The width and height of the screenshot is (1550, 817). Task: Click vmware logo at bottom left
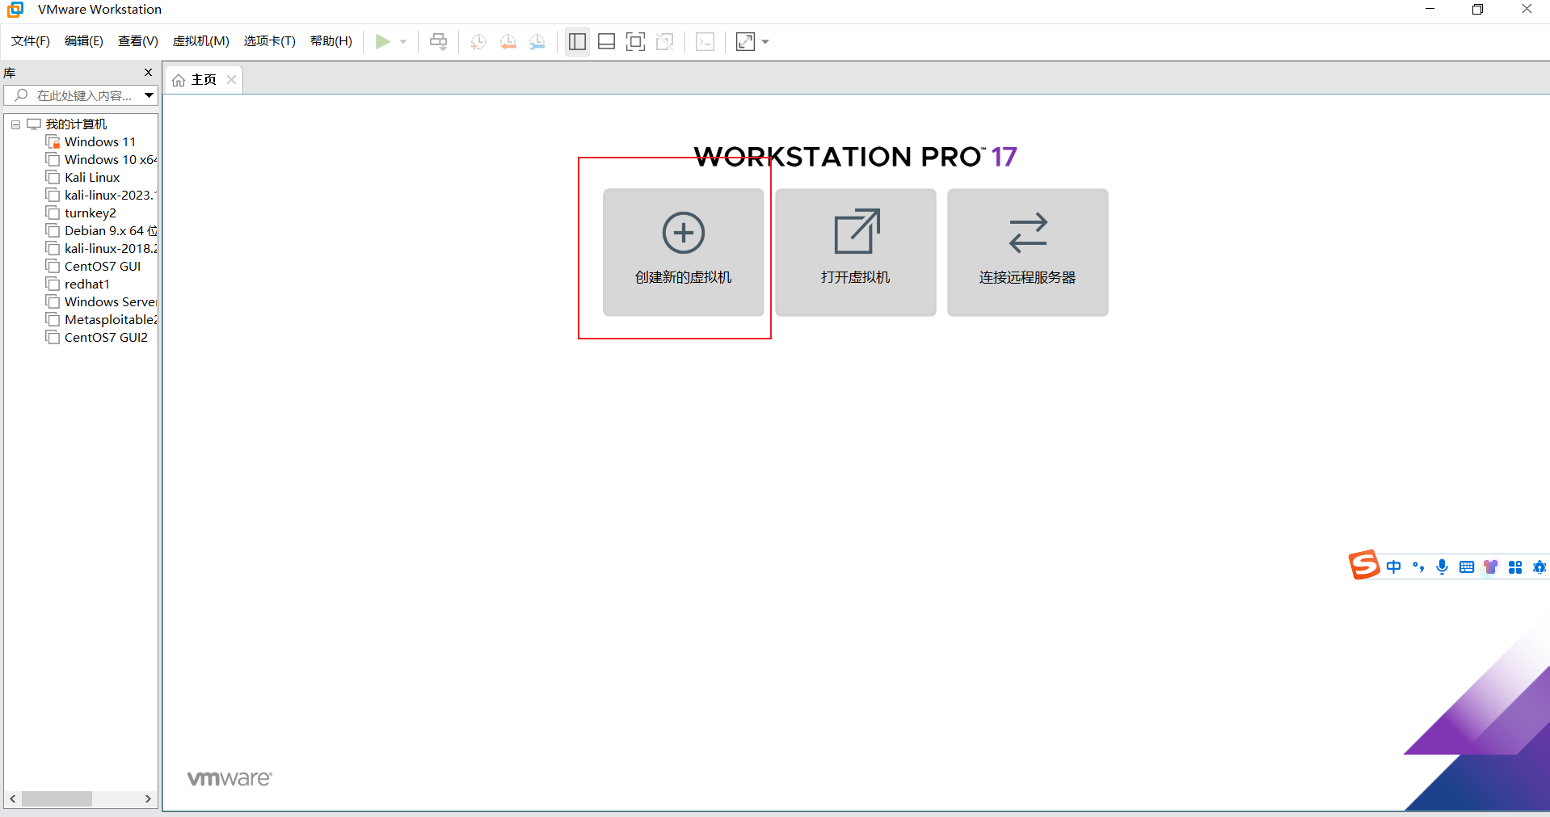pyautogui.click(x=230, y=778)
